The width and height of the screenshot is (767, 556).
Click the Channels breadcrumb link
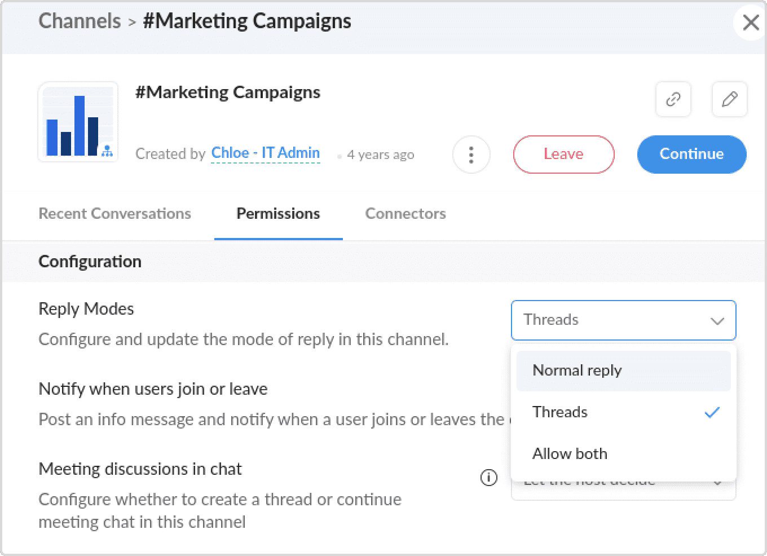(x=80, y=21)
